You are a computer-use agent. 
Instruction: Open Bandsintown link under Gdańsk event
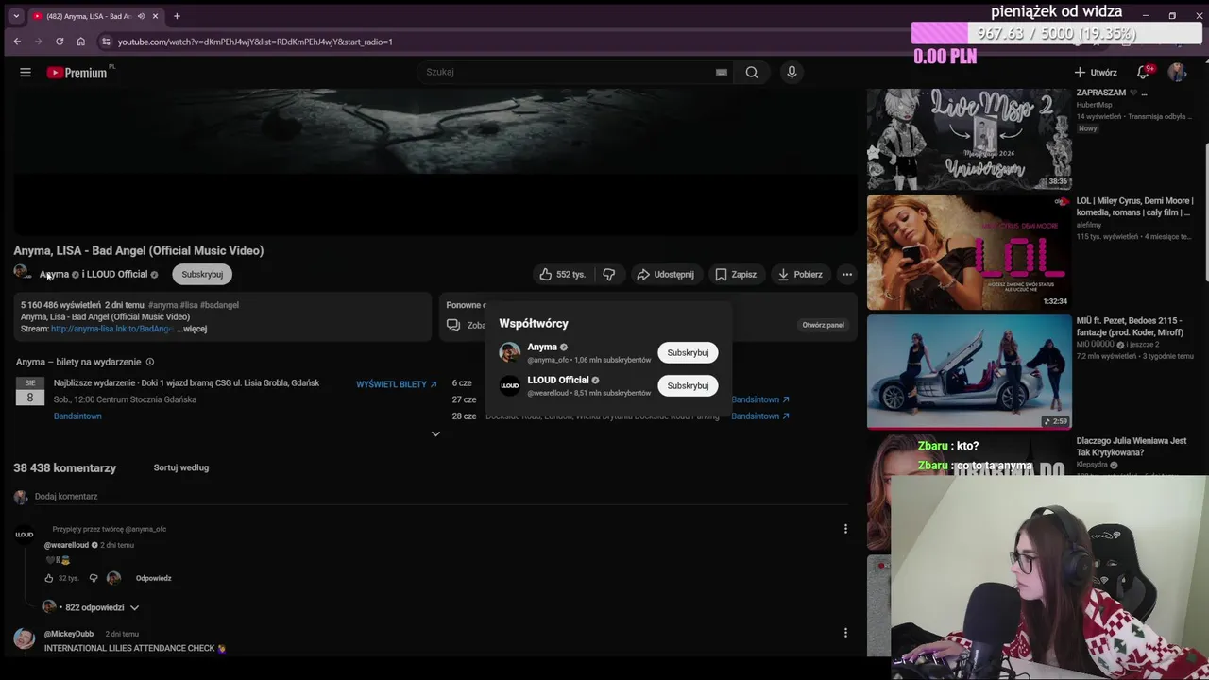pos(77,416)
